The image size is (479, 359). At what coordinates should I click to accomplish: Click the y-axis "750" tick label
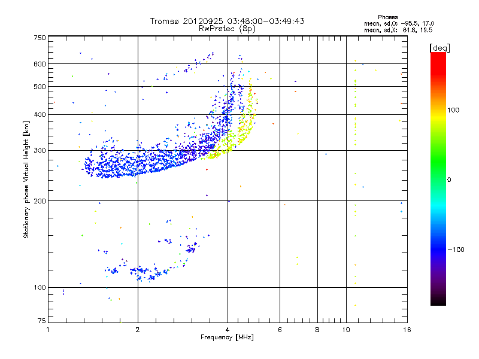[x=40, y=38]
